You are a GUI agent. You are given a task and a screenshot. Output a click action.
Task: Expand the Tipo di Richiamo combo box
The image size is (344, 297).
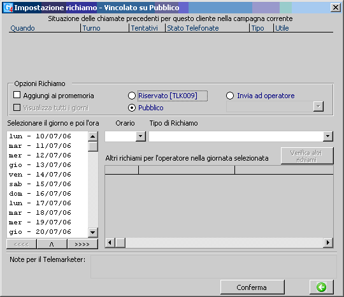tap(328, 136)
